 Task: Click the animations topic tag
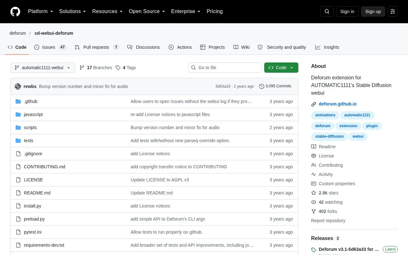point(325,115)
